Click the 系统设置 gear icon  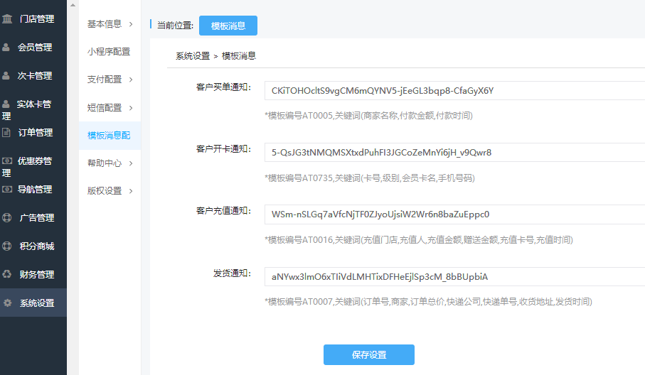click(x=7, y=303)
